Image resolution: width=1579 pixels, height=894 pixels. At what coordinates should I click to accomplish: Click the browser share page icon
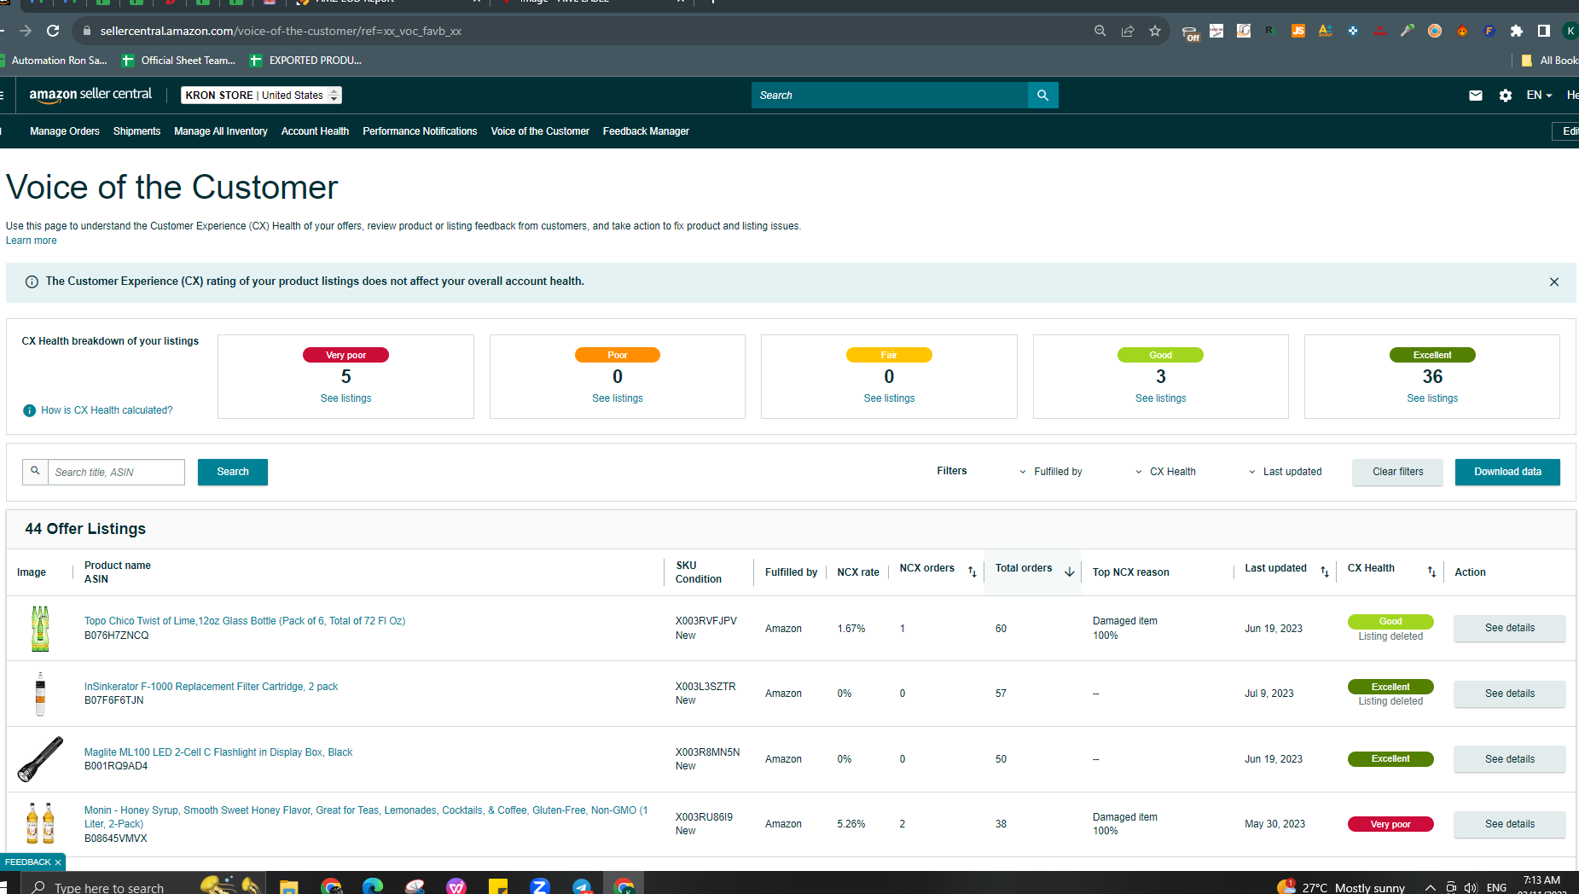coord(1128,31)
